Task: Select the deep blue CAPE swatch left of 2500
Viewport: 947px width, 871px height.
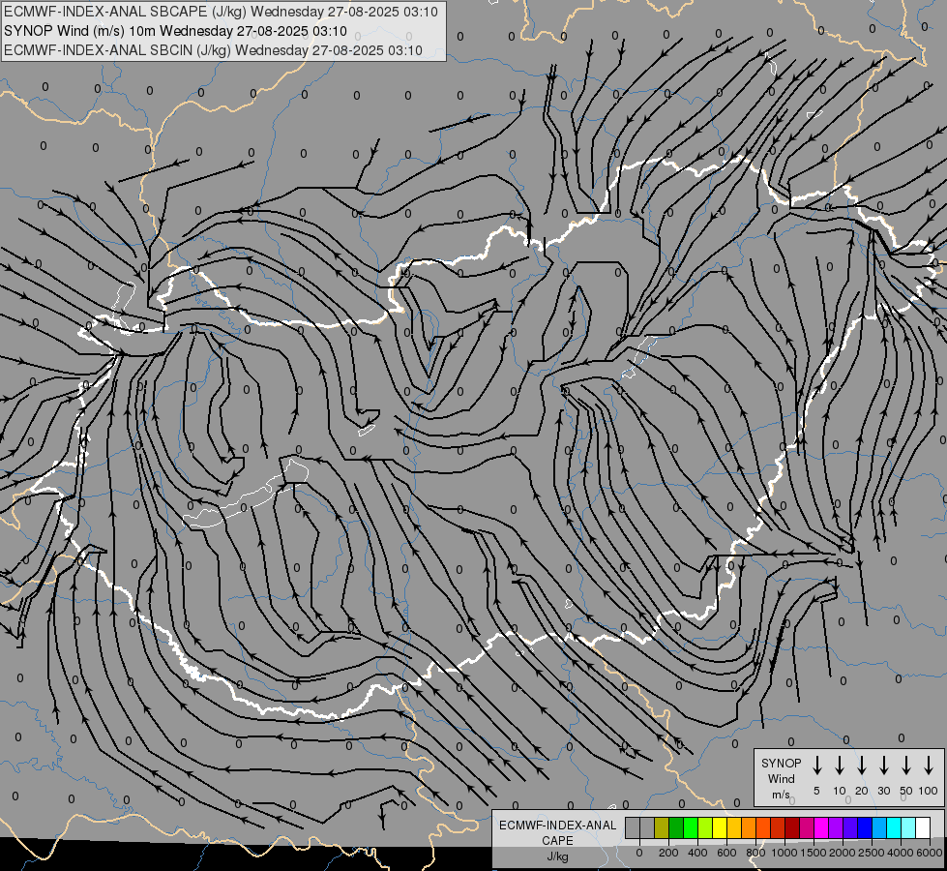Action: click(x=866, y=827)
